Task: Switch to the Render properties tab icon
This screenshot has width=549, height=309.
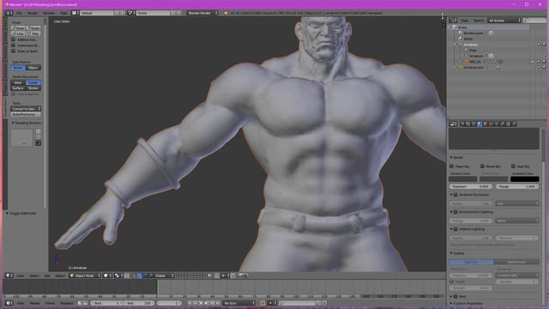Action: point(462,124)
